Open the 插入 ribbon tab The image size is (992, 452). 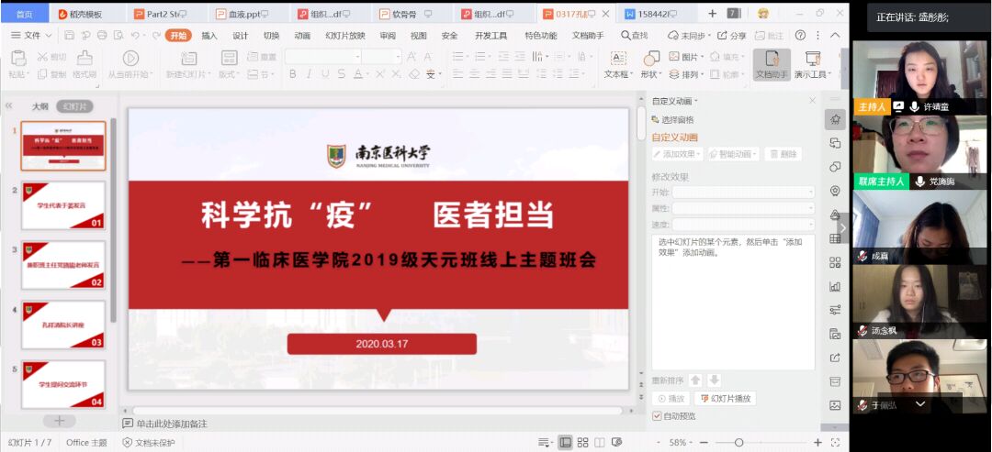coord(209,36)
